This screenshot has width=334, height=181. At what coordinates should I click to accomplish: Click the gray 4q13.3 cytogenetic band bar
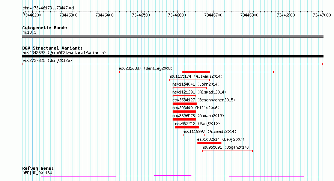click(x=173, y=36)
